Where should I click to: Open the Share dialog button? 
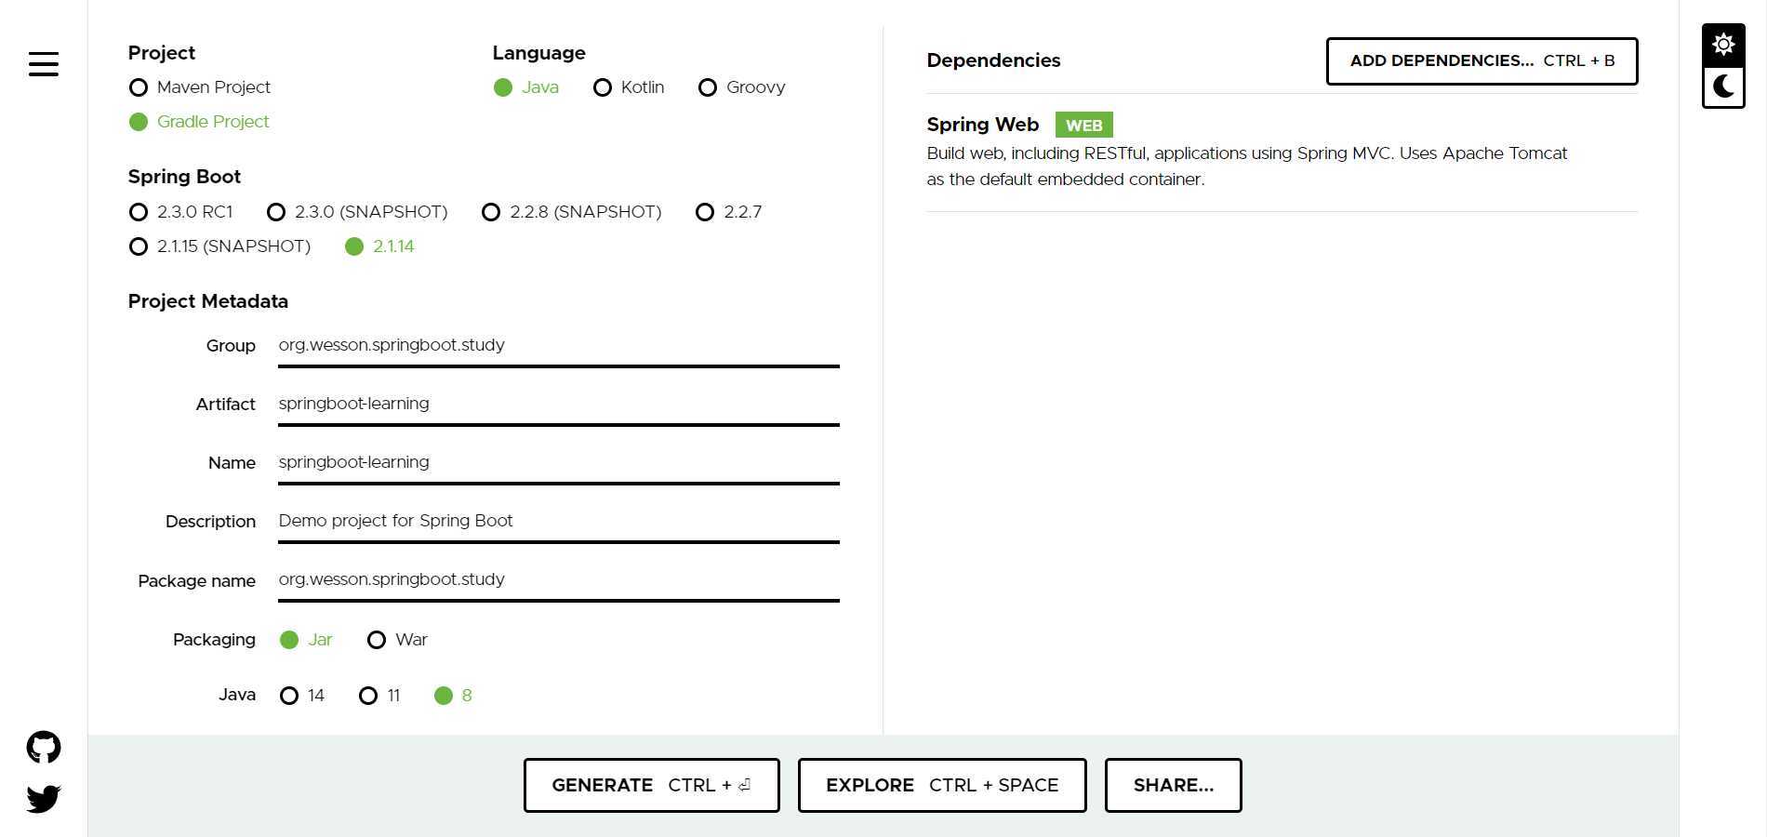1173,785
